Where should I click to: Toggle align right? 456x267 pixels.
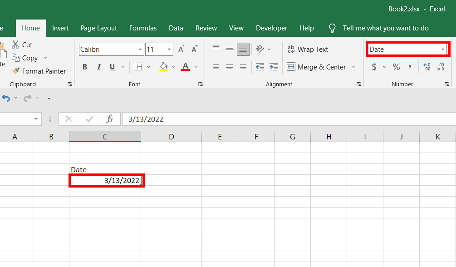[x=243, y=67]
